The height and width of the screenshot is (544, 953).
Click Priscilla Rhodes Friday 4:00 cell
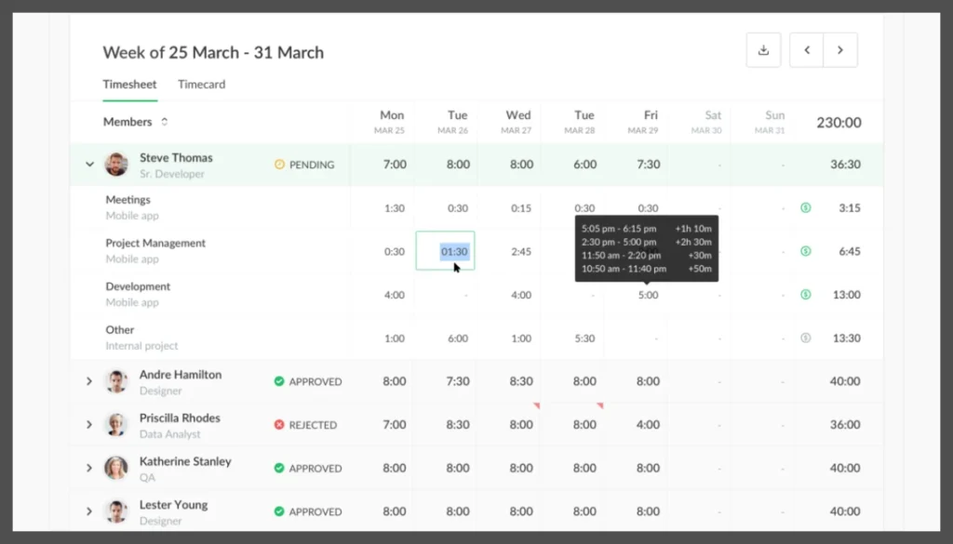pos(648,424)
